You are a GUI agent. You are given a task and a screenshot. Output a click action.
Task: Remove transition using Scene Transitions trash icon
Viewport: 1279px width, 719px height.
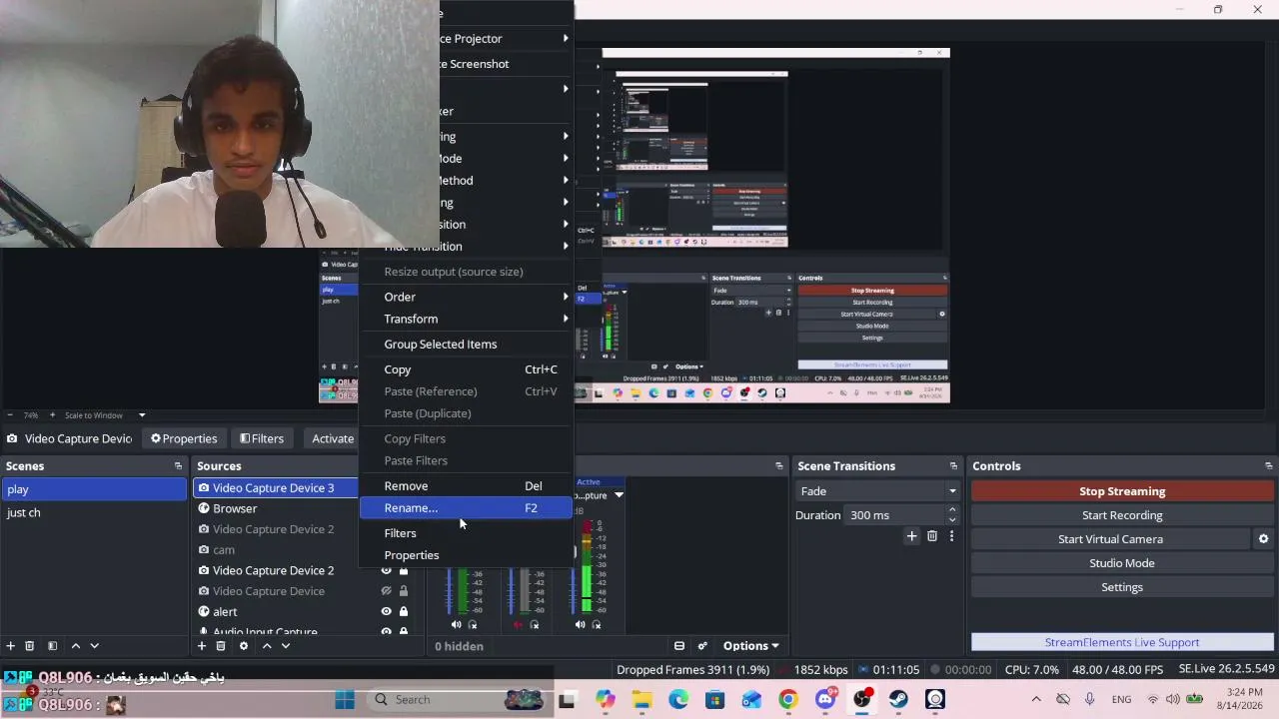pos(932,536)
